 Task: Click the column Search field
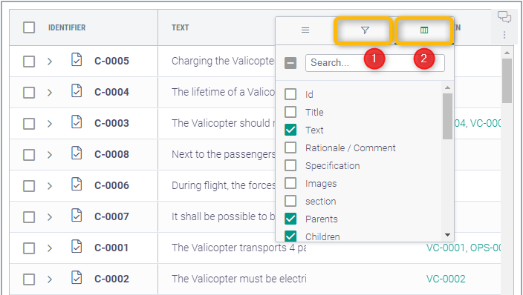[x=375, y=62]
